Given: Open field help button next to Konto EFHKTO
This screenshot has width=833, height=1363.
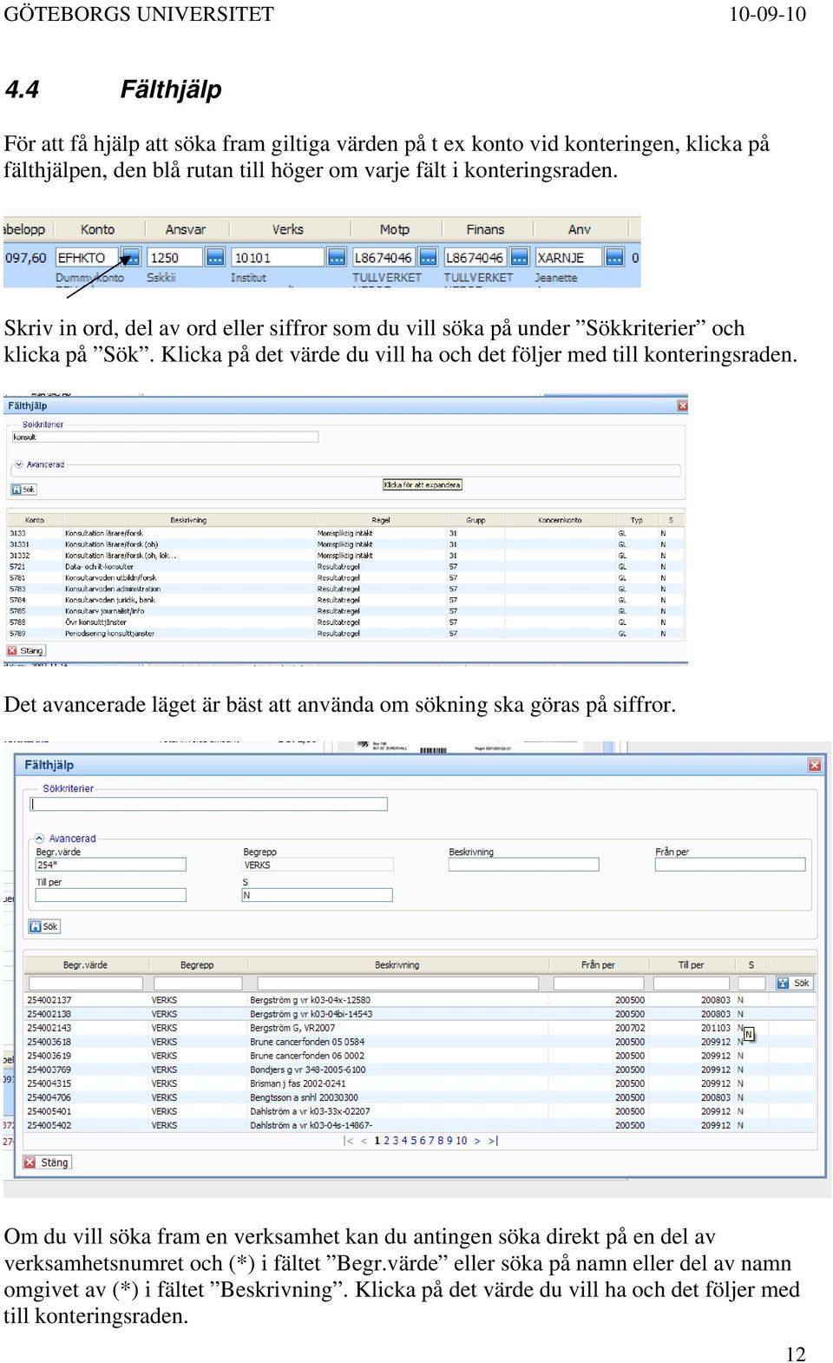Looking at the screenshot, I should point(130,257).
